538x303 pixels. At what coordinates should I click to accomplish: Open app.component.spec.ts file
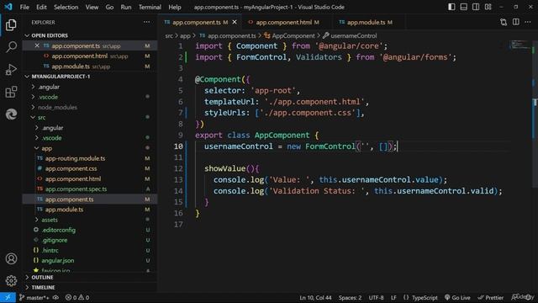pos(76,189)
